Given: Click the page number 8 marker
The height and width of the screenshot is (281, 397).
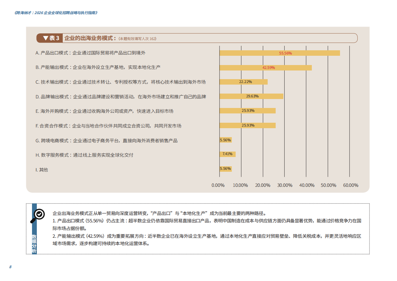Looking at the screenshot, I should click(10, 266).
